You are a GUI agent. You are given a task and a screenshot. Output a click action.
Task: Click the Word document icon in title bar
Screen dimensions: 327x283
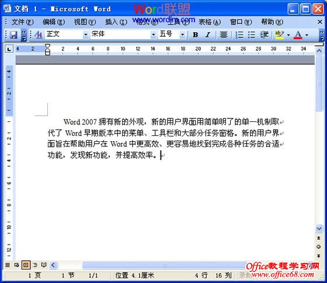click(7, 9)
